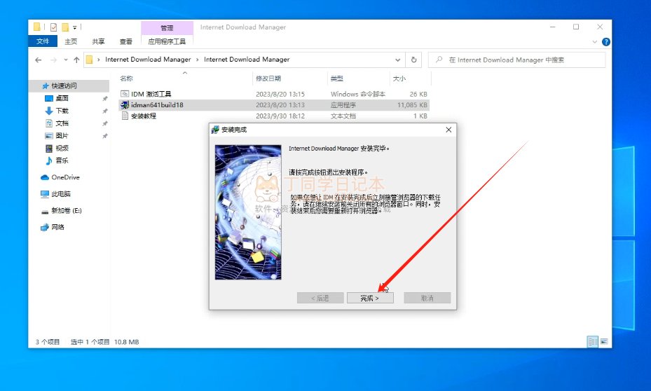This screenshot has height=391, width=651.
Task: Switch to the 查看 ribbon tab
Action: pos(126,41)
